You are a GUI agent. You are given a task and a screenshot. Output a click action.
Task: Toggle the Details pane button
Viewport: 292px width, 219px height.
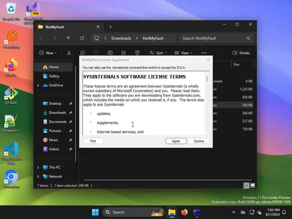click(x=241, y=53)
